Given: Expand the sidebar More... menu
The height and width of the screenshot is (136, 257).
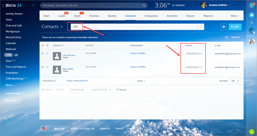Looking at the screenshot, I should [x=11, y=85].
